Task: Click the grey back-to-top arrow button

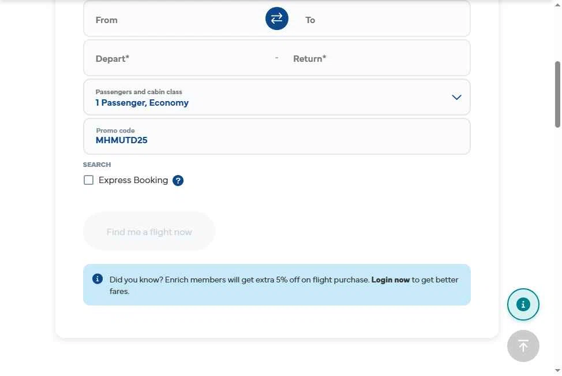Action: (x=523, y=346)
